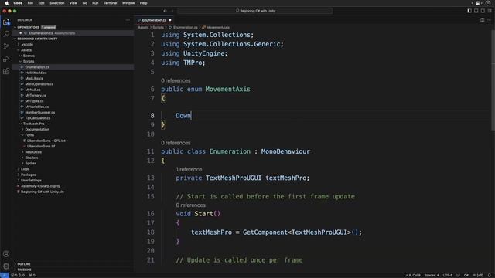Open LiberationSans.ttf in the explorer
495x278 pixels.
(x=41, y=147)
